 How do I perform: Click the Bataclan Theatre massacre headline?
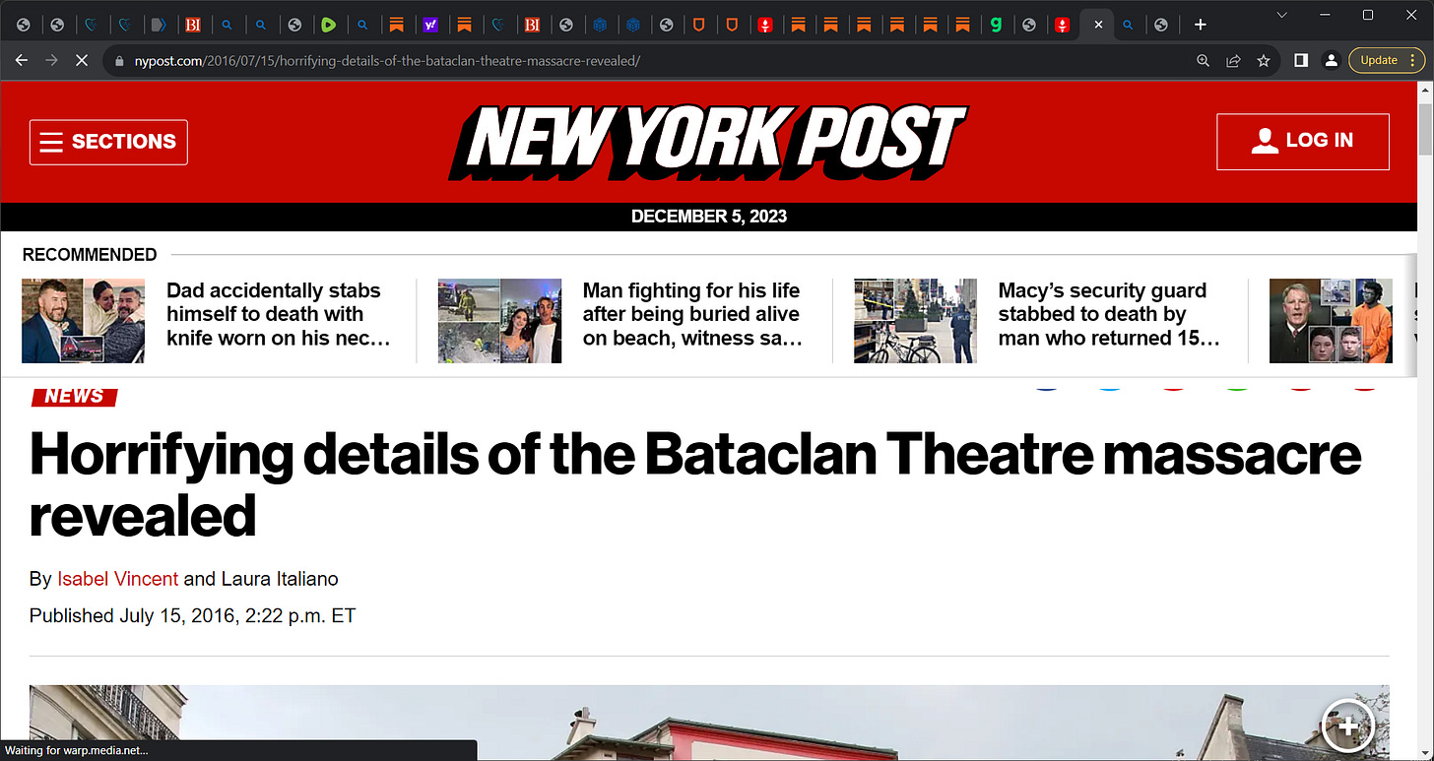(x=695, y=483)
